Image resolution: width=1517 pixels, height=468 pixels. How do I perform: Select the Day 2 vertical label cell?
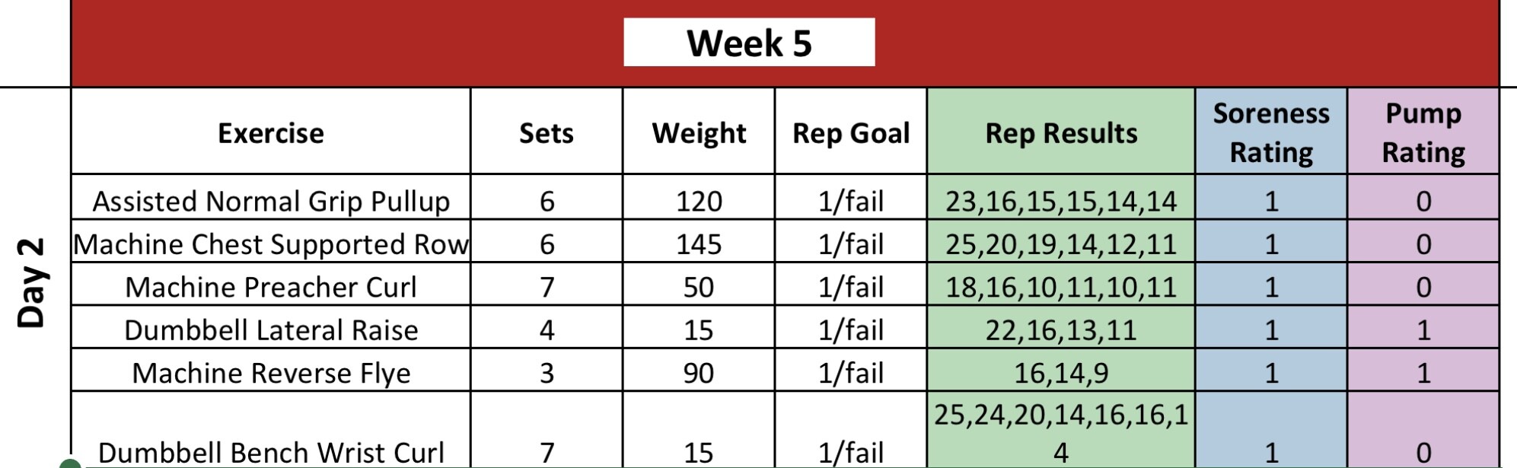(32, 283)
